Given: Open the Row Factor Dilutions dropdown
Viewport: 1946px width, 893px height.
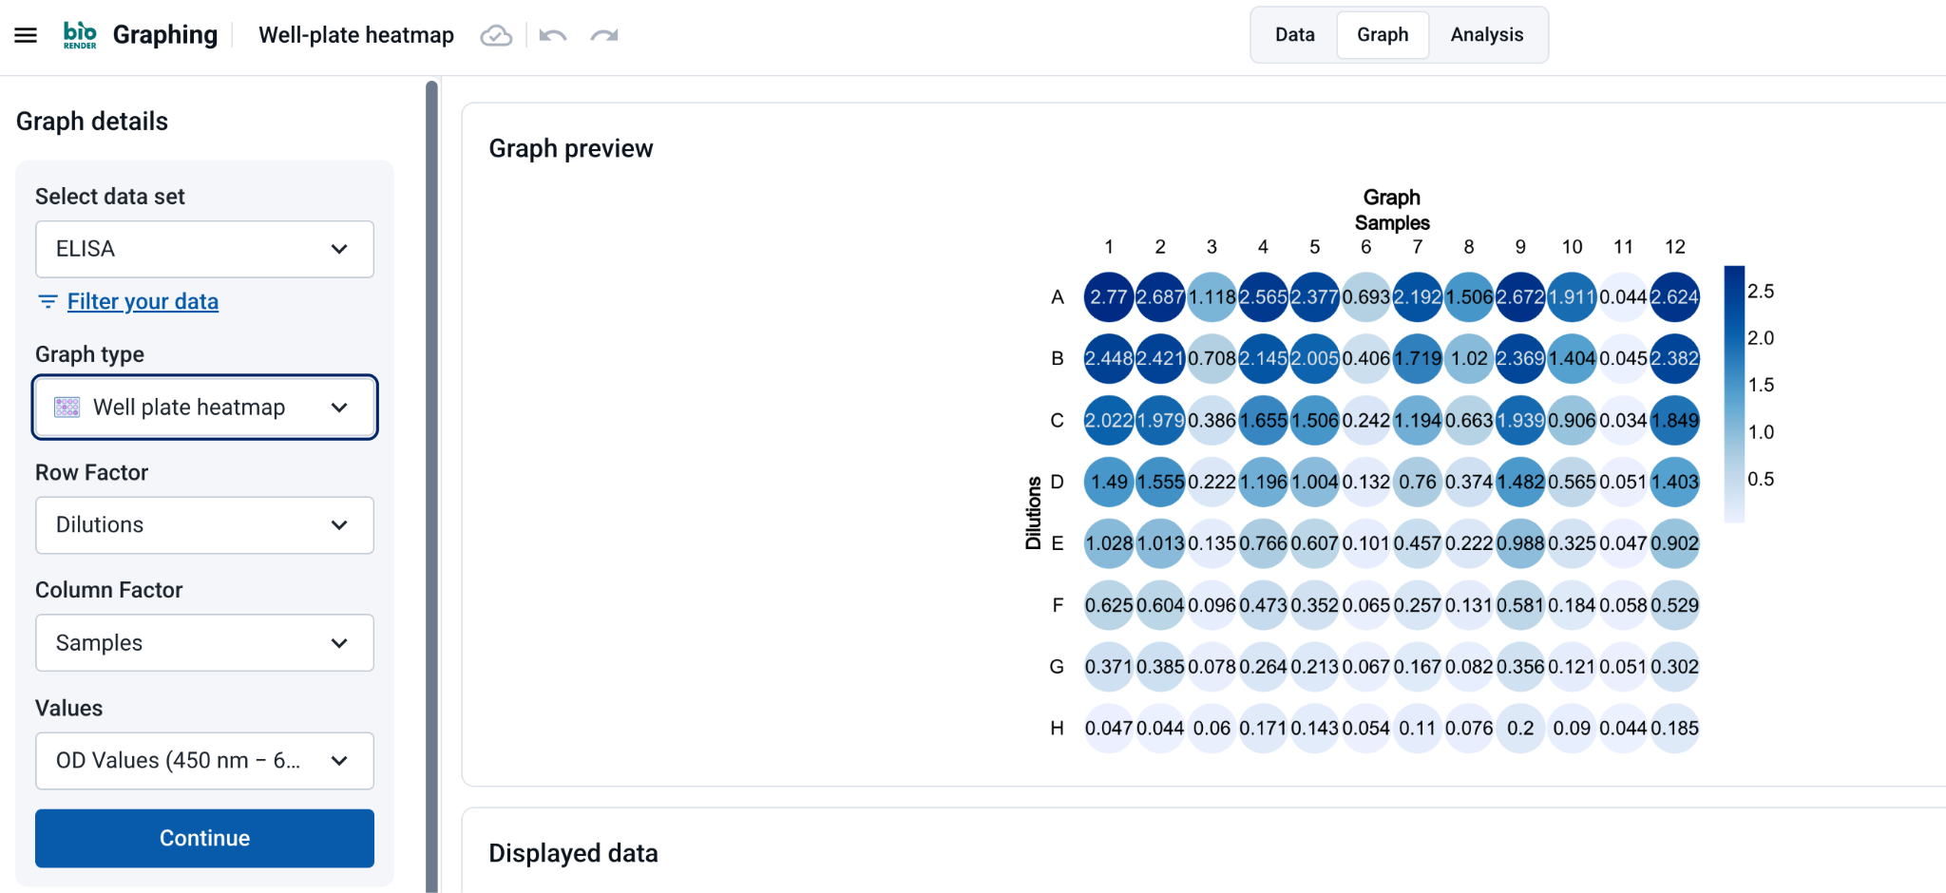Looking at the screenshot, I should (x=204, y=525).
